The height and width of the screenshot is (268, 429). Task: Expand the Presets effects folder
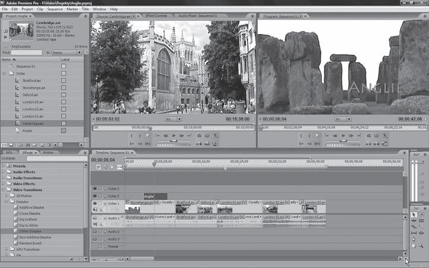(4, 166)
